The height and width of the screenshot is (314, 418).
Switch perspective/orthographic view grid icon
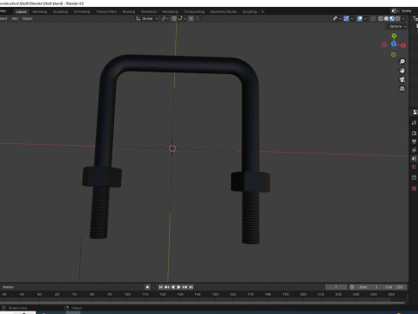tap(402, 89)
